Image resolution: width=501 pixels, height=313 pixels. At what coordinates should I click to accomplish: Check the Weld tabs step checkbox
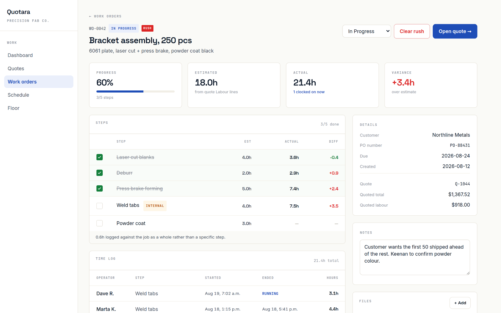tap(100, 206)
